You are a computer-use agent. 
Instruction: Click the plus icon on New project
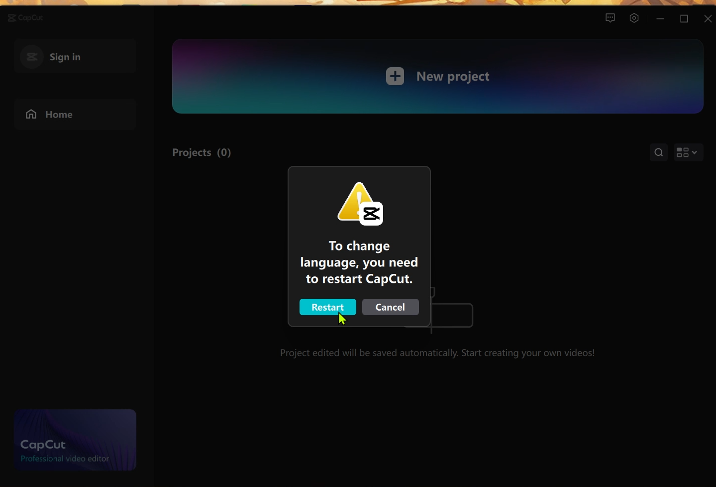pos(395,76)
